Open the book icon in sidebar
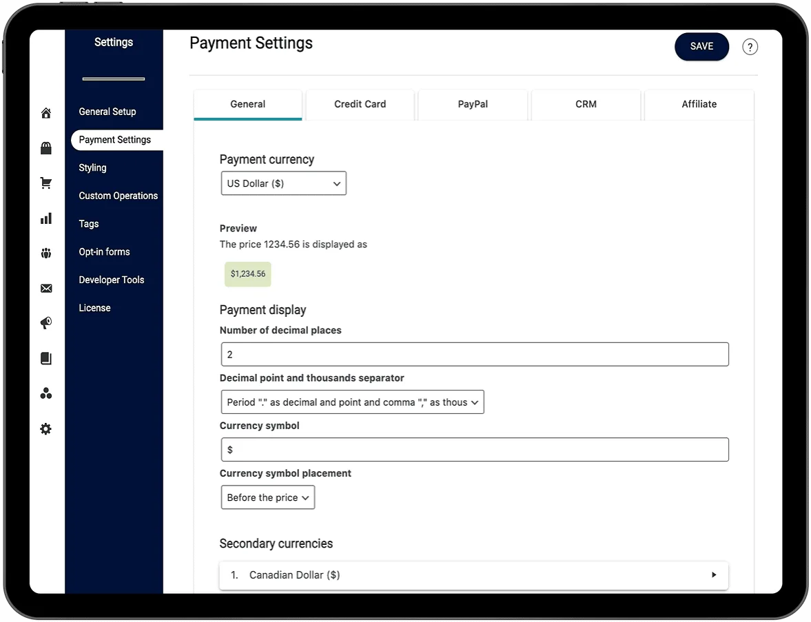This screenshot has height=622, width=811. (x=46, y=358)
